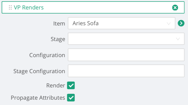Screen dimensions: 188x105
Task: Click blank header space between title and X
Action: (108, 7)
